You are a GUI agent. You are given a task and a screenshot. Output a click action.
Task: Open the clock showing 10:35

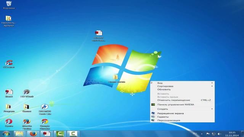coord(232,134)
